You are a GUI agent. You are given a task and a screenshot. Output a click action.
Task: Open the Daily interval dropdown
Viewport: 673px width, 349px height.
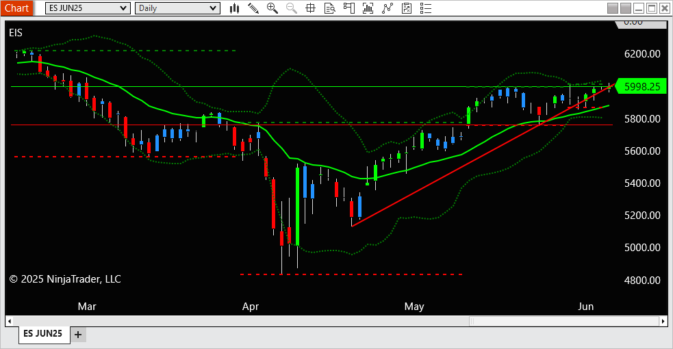(177, 8)
